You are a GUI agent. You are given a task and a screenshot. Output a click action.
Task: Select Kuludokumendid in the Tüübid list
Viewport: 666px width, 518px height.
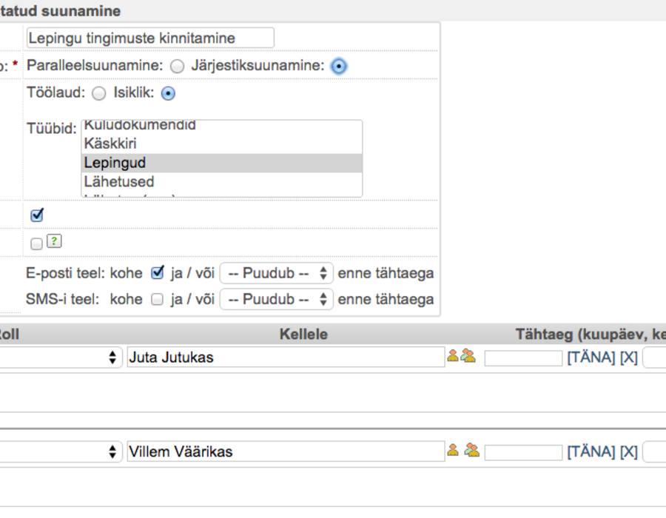222,126
